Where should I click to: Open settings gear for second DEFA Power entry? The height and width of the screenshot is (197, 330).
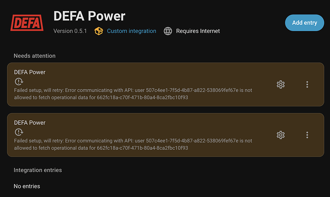pyautogui.click(x=281, y=135)
